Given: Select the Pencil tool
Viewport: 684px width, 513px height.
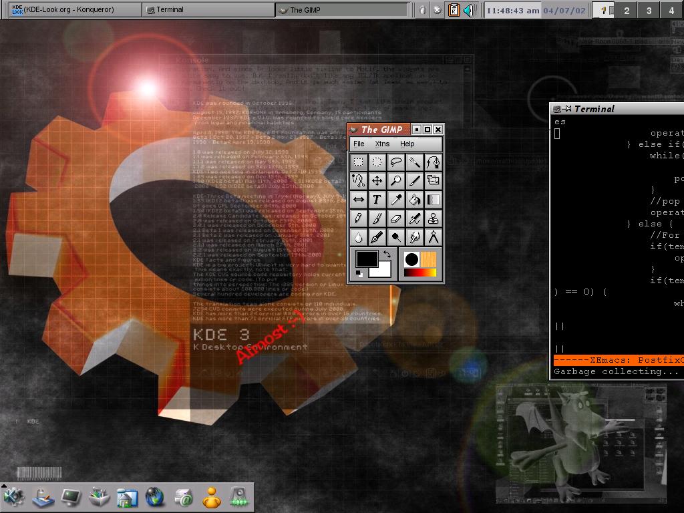Looking at the screenshot, I should (x=359, y=218).
